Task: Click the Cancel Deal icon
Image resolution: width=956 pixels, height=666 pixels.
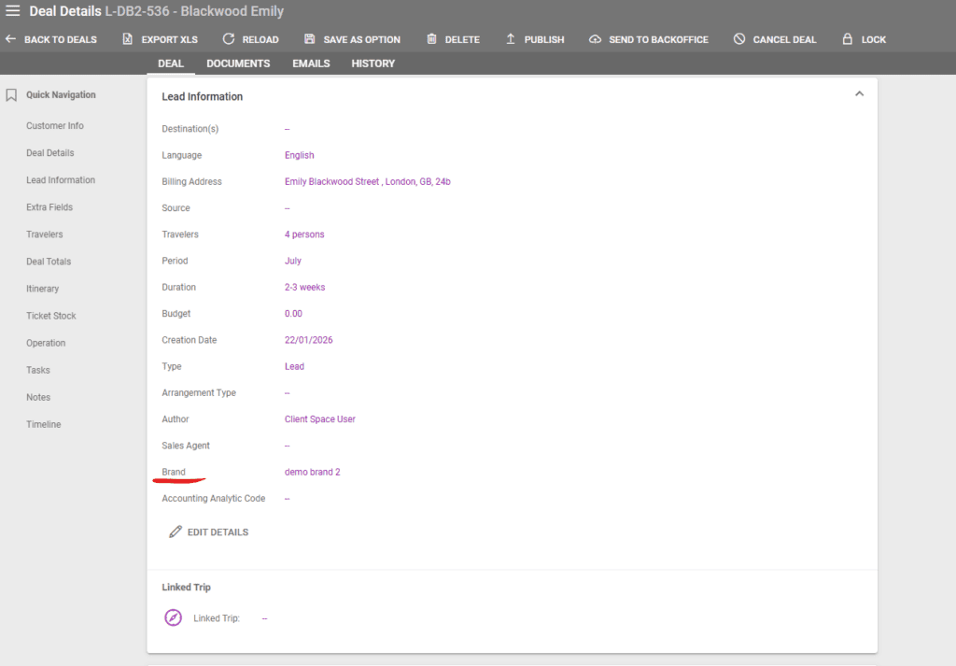Action: click(x=738, y=39)
